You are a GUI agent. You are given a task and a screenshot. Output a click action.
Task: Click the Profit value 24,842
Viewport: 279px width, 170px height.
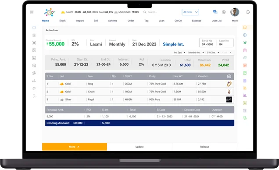(x=223, y=65)
